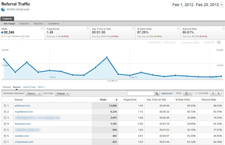Go to previous page of results
225x145 pixels.
(x=213, y=93)
